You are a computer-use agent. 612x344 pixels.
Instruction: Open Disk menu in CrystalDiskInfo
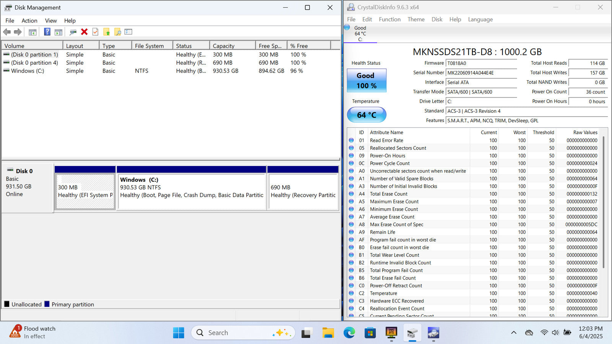[437, 19]
